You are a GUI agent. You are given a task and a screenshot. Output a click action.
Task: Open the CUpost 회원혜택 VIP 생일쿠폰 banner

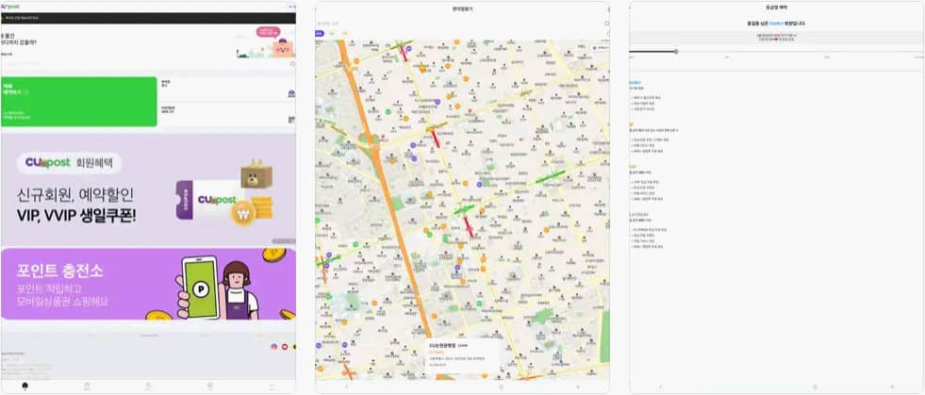(x=148, y=189)
